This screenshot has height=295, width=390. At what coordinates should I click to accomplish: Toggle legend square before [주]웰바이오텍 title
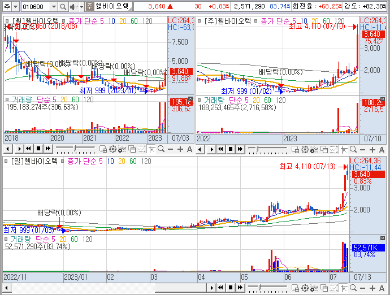coord(199,21)
